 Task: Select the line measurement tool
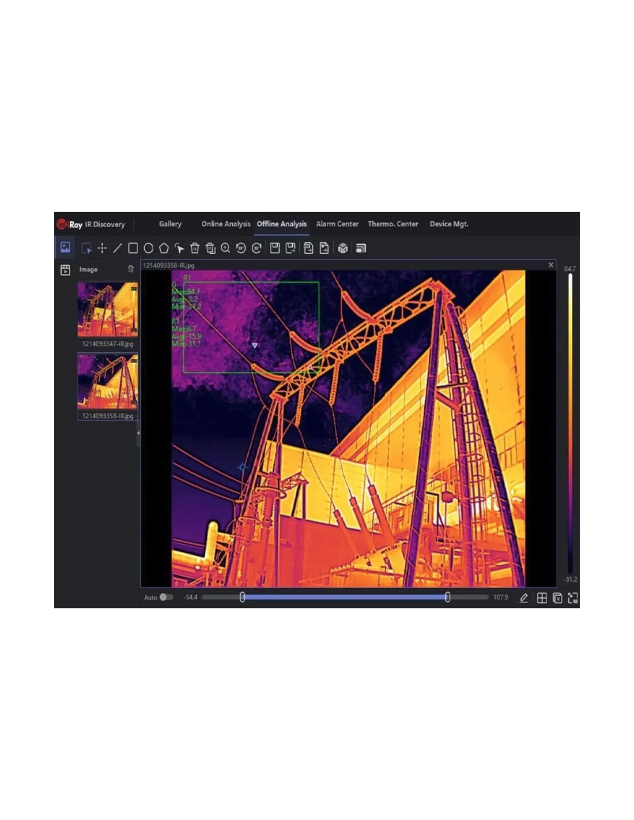click(118, 249)
